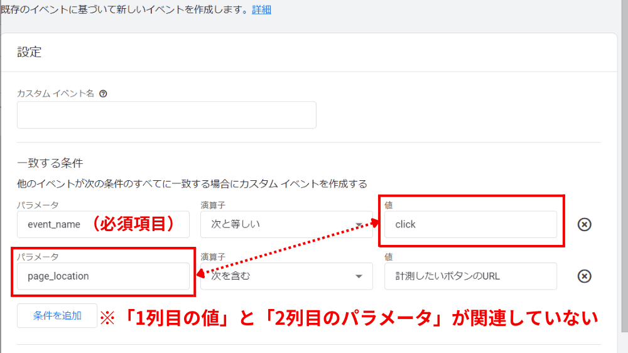Open the 次と等しい operator dropdown
The width and height of the screenshot is (628, 353).
point(287,224)
